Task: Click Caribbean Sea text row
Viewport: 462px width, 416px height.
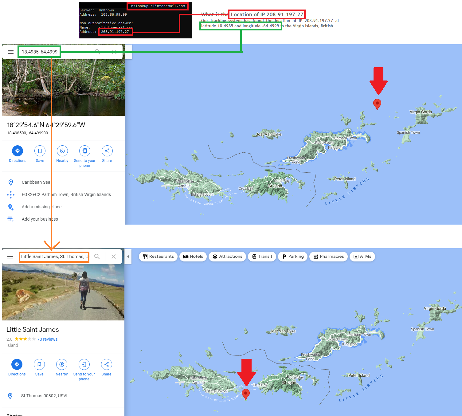Action: pyautogui.click(x=36, y=182)
